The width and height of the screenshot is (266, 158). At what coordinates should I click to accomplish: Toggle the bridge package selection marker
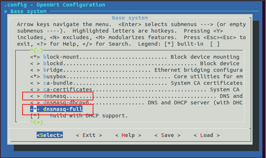35,70
